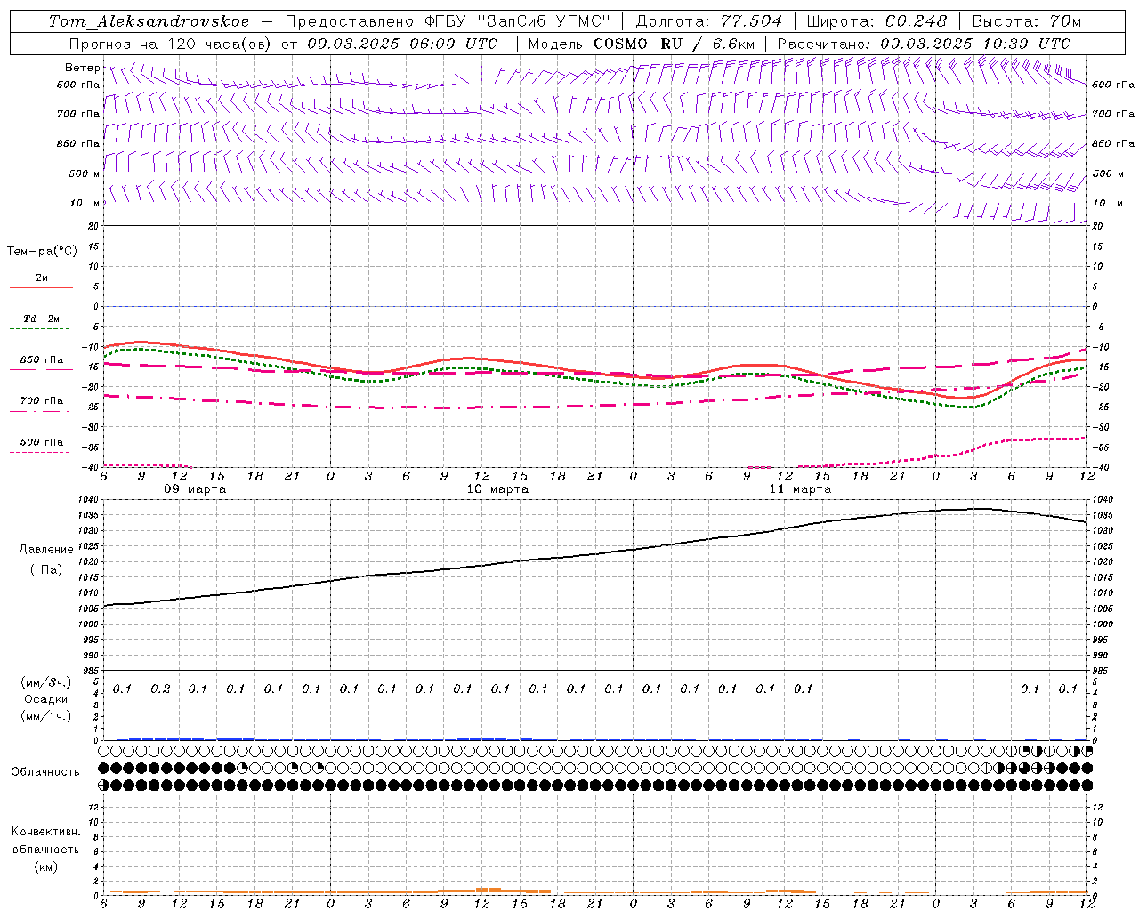Image resolution: width=1139 pixels, height=911 pixels.
Task: Click the 09 марта date label
Action: (x=195, y=489)
